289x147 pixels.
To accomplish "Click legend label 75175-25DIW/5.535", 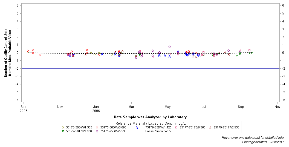I will click(x=113, y=131).
